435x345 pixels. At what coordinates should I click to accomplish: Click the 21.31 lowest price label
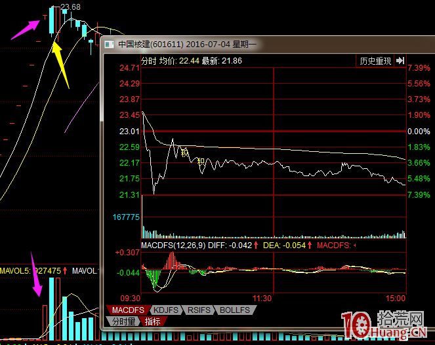[129, 195]
